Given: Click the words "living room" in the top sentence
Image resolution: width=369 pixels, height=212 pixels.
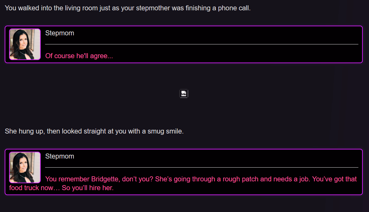Looking at the screenshot, I should tap(81, 8).
